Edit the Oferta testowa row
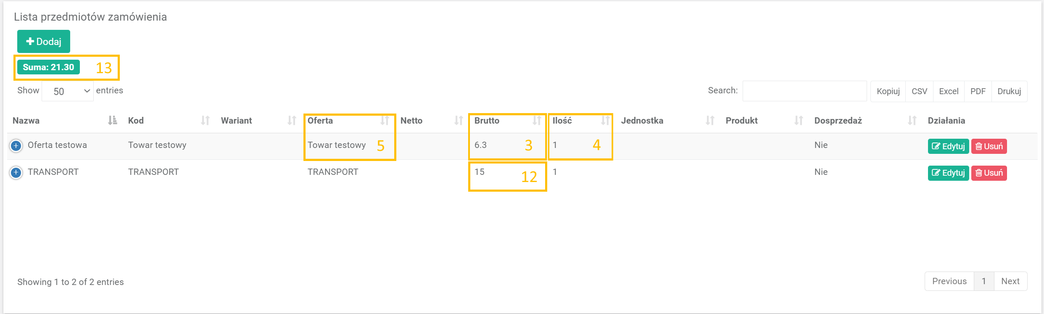The height and width of the screenshot is (314, 1044). (948, 146)
